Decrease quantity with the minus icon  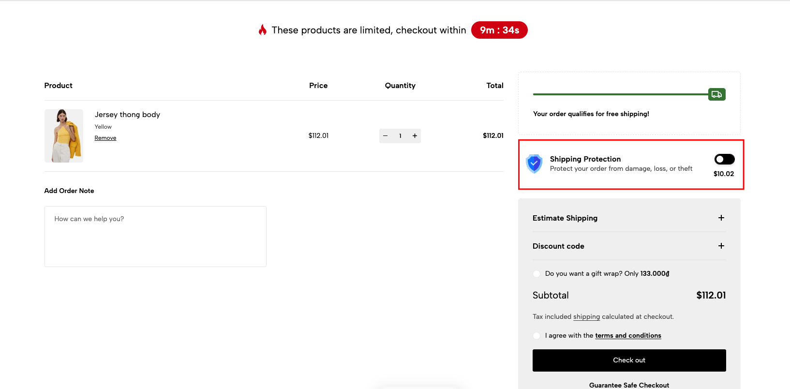tap(386, 136)
